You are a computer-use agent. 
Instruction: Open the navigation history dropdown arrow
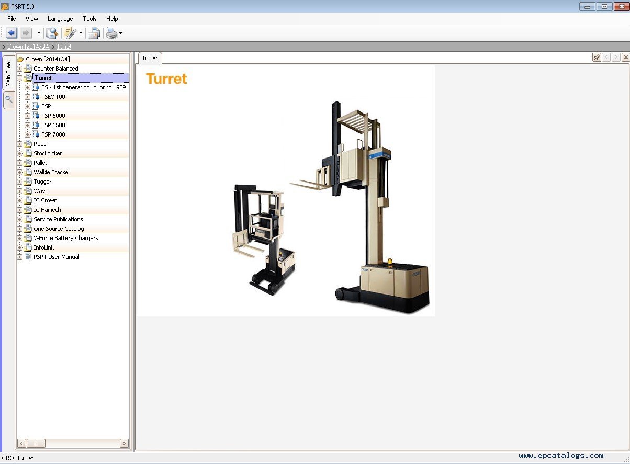[39, 33]
